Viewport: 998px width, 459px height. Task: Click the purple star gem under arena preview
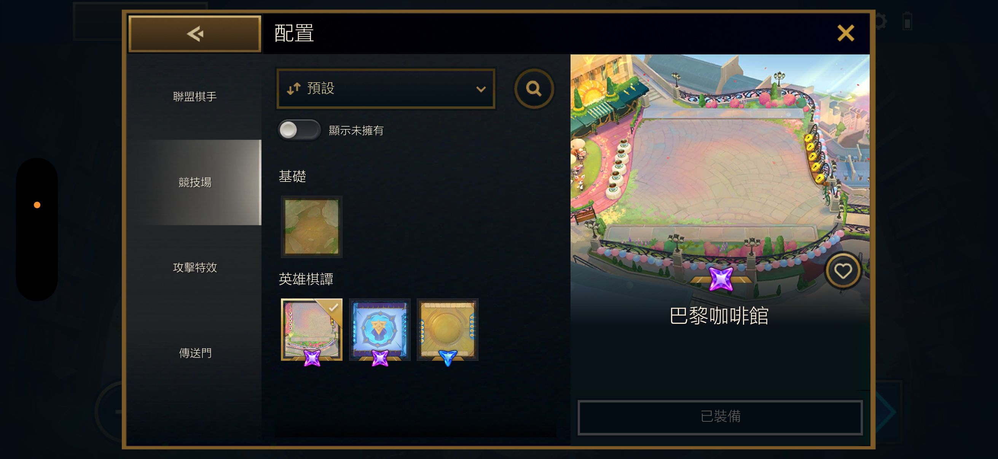pyautogui.click(x=721, y=279)
